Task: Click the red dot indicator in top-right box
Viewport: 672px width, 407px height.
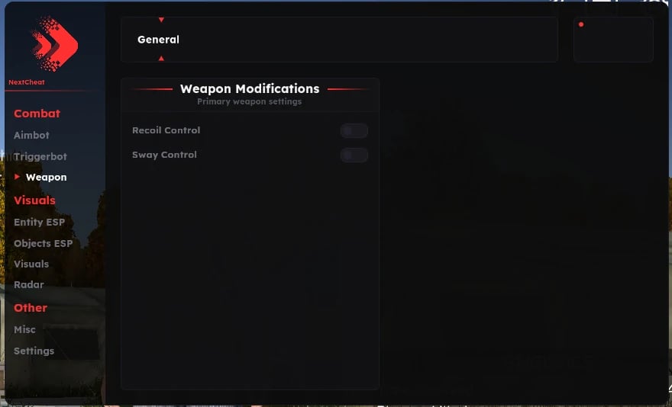Action: coord(581,24)
